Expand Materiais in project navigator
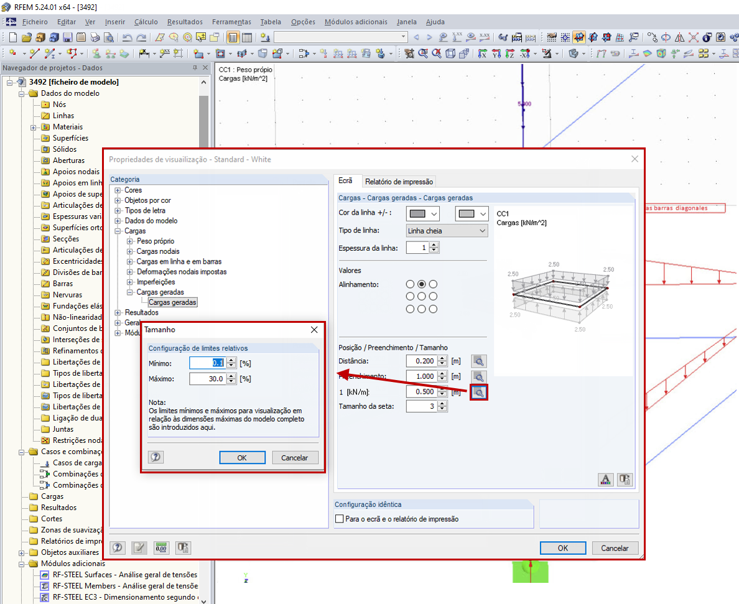This screenshot has height=604, width=739. pyautogui.click(x=33, y=128)
